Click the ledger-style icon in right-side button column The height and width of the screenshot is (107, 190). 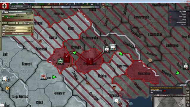coord(188,98)
